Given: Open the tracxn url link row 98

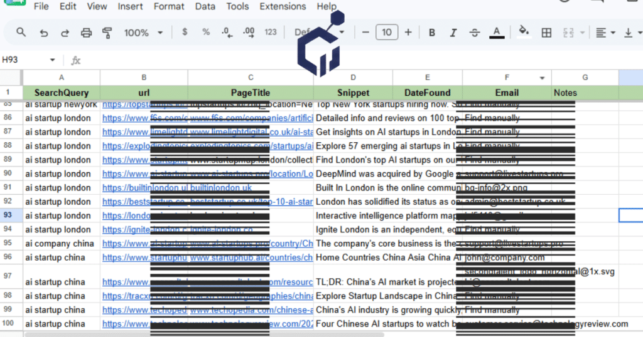Looking at the screenshot, I should 145,296.
